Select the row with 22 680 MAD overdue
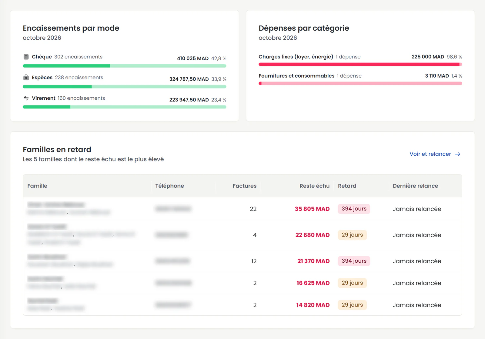485x339 pixels. (242, 235)
